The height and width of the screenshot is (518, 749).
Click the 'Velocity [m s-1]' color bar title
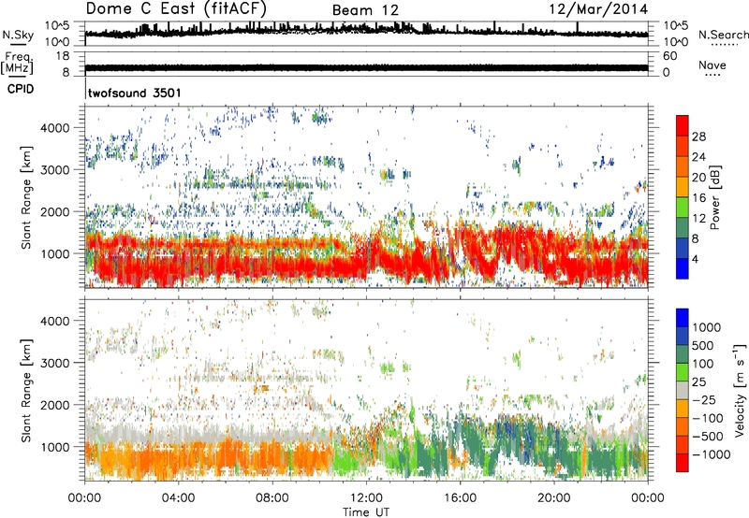(740, 390)
